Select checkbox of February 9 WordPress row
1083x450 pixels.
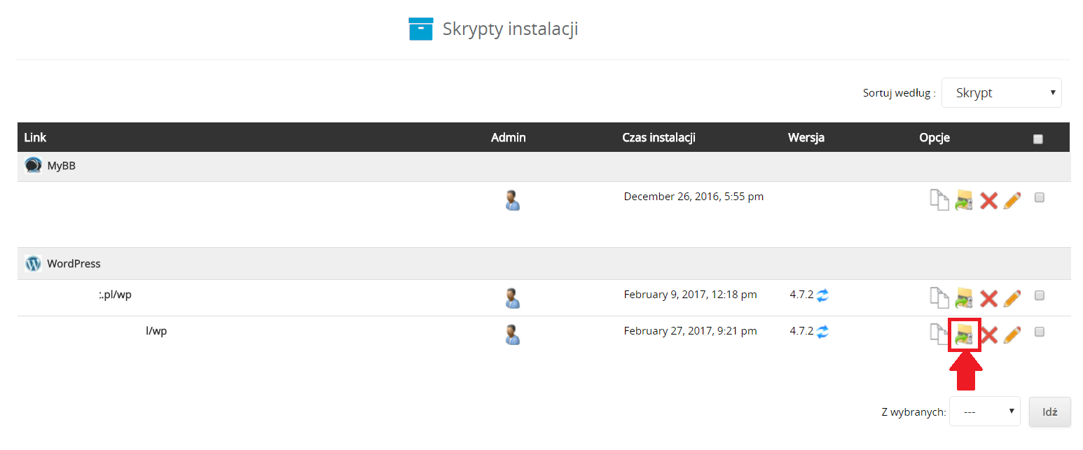(x=1040, y=295)
